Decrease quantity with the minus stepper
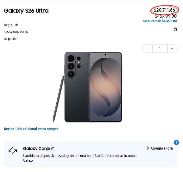Viewport: 183px width, 172px height. (x=148, y=48)
